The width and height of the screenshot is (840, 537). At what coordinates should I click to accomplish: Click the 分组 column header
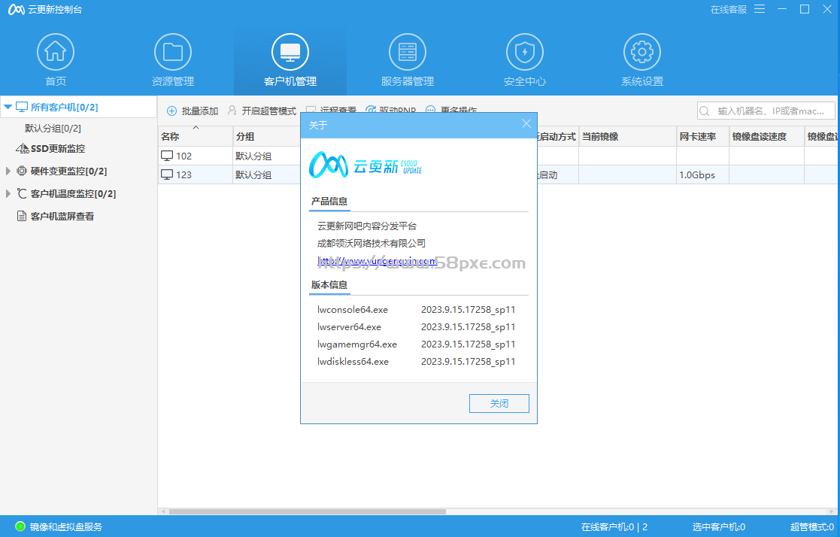point(267,137)
